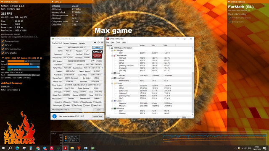Screen dimensions: 269x151
Task: Collapse the GPU0 ASUS TUF Gaming section
Action: (x=3, y=58)
